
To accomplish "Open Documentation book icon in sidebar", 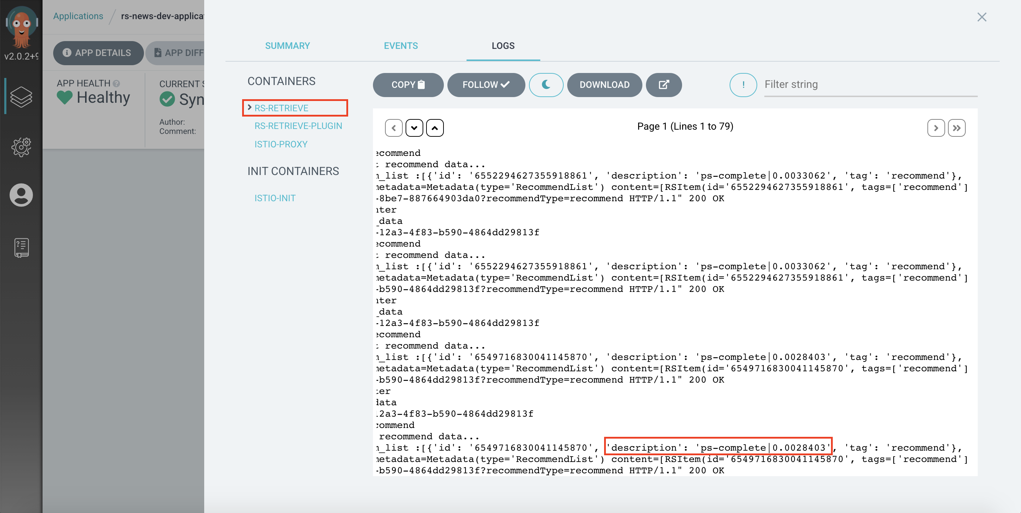I will click(x=21, y=248).
